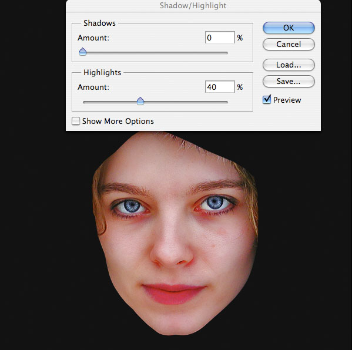
Task: Click the Highlights Amount input field
Action: 220,87
